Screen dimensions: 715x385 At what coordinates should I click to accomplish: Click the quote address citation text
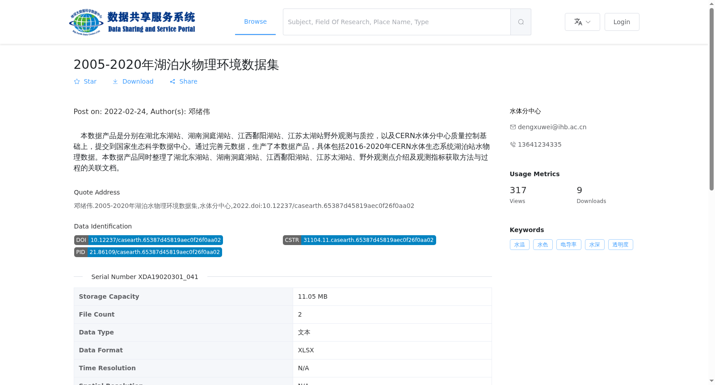(244, 206)
